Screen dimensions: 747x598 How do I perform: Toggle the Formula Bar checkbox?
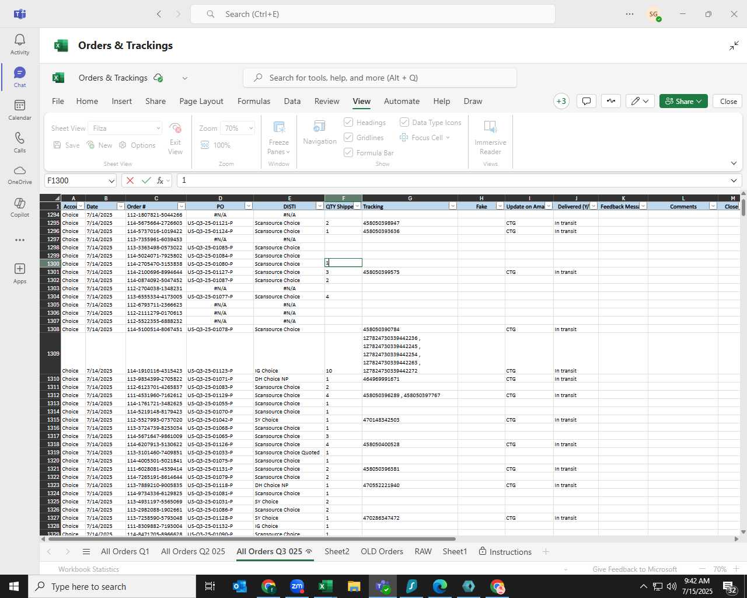tap(348, 152)
